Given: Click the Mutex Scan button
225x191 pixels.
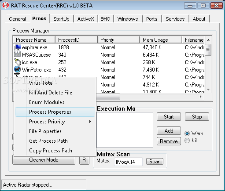Looking at the screenshot, I should (155, 162).
